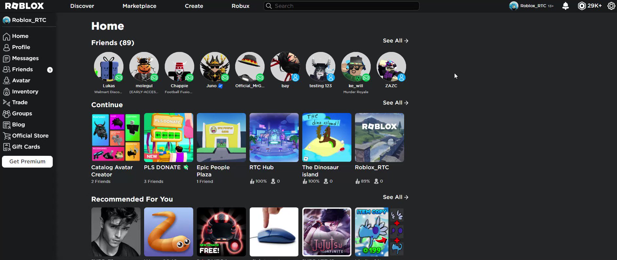Screen dimensions: 617x260
Task: Click the 'Football Fusio...' text under Chappie
Action: 178,92
